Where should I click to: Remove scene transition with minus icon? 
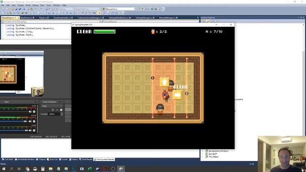coord(57,110)
